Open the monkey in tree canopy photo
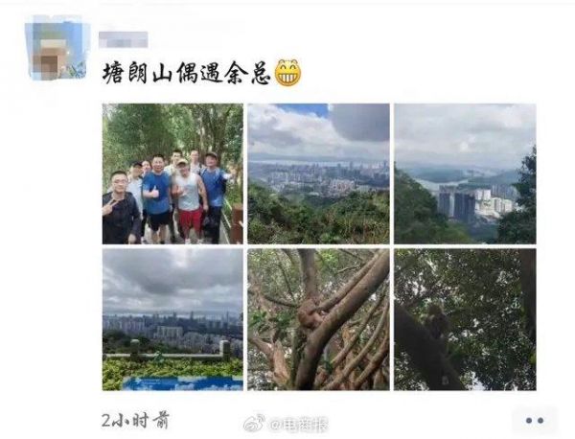 coord(465,319)
